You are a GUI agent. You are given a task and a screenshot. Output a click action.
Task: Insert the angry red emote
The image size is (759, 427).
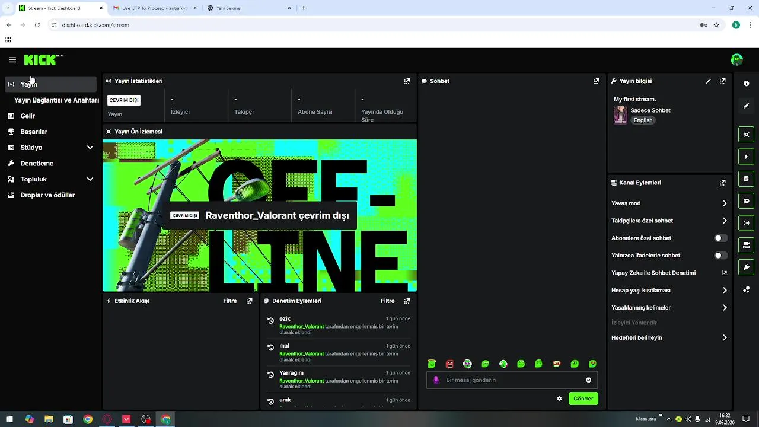point(449,364)
